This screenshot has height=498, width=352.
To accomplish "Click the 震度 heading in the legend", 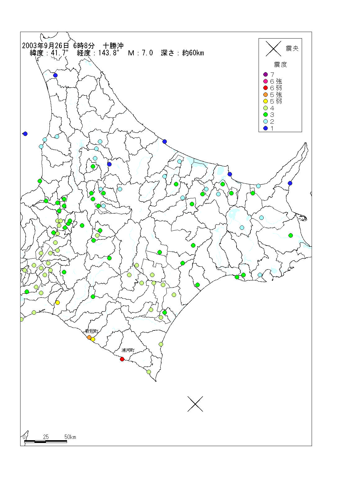I will tap(280, 64).
